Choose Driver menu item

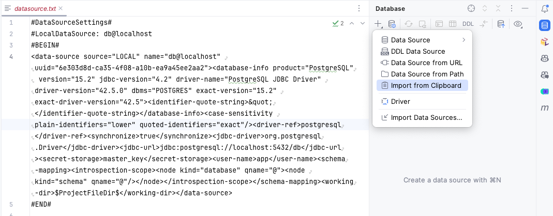pyautogui.click(x=422, y=101)
